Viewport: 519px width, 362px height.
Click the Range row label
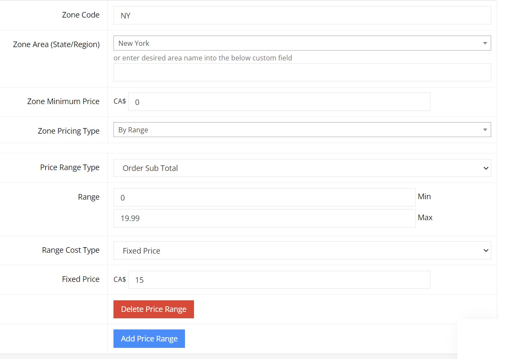click(x=89, y=197)
